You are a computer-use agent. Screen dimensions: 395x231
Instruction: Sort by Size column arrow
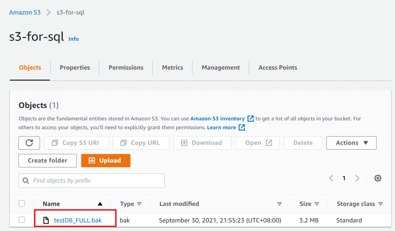click(x=317, y=204)
